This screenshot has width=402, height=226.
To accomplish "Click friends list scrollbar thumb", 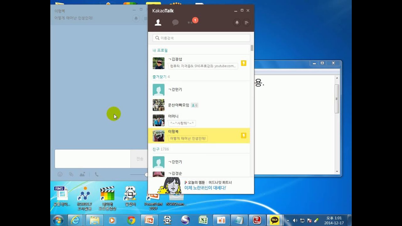I will pos(252,48).
